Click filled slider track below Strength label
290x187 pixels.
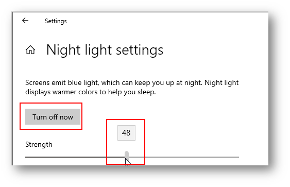(x=75, y=157)
